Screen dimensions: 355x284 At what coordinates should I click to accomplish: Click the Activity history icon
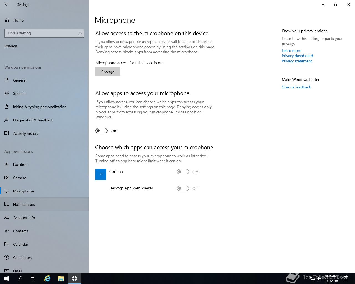7,133
